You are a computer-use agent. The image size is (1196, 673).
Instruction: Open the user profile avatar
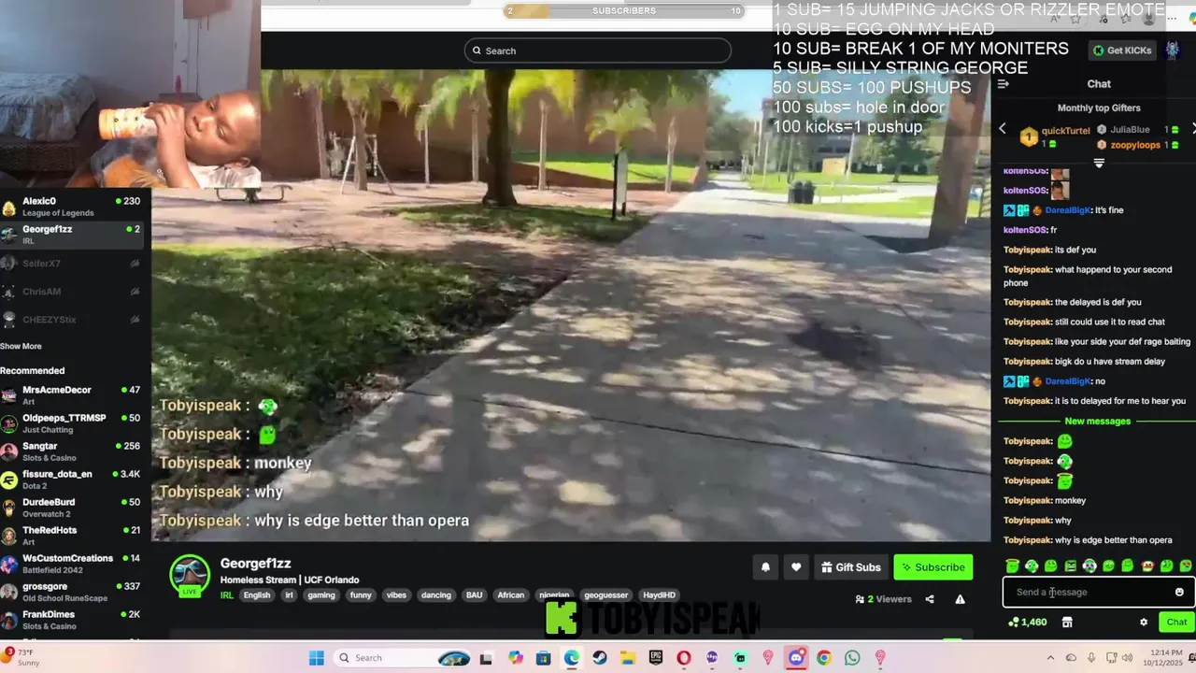(1173, 50)
